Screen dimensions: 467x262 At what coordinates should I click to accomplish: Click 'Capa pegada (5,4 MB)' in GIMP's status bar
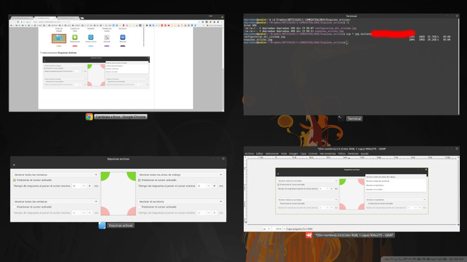click(x=299, y=229)
